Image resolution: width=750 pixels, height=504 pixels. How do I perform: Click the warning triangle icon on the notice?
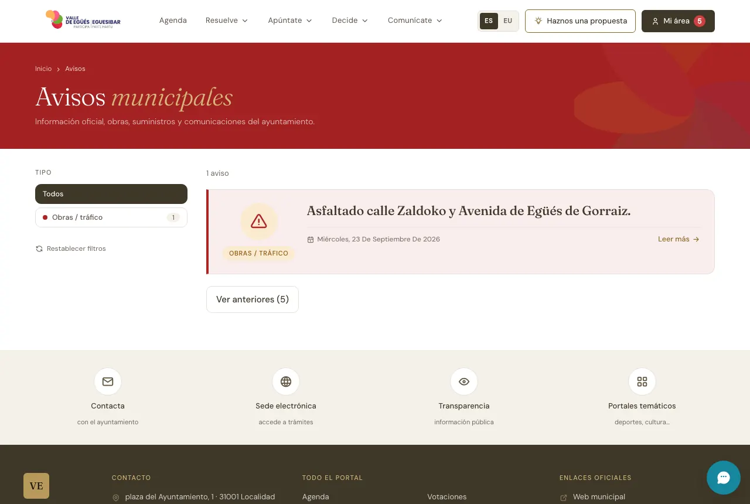tap(258, 222)
